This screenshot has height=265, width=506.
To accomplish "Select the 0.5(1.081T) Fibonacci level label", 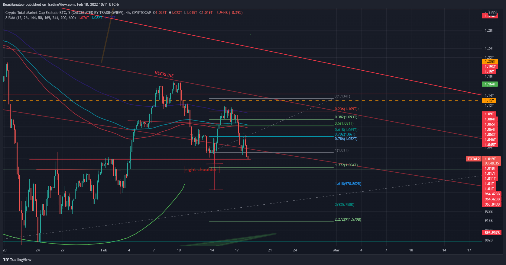I will coord(344,123).
